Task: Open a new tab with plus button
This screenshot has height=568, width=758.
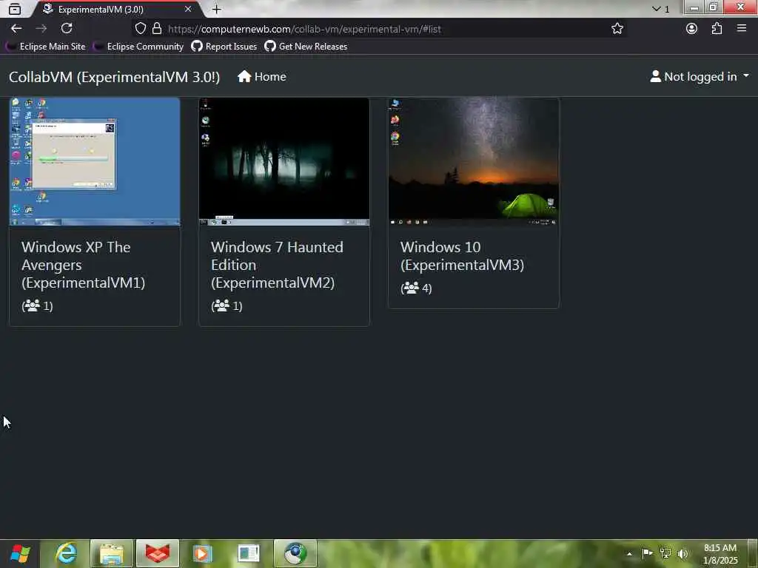Action: click(217, 9)
